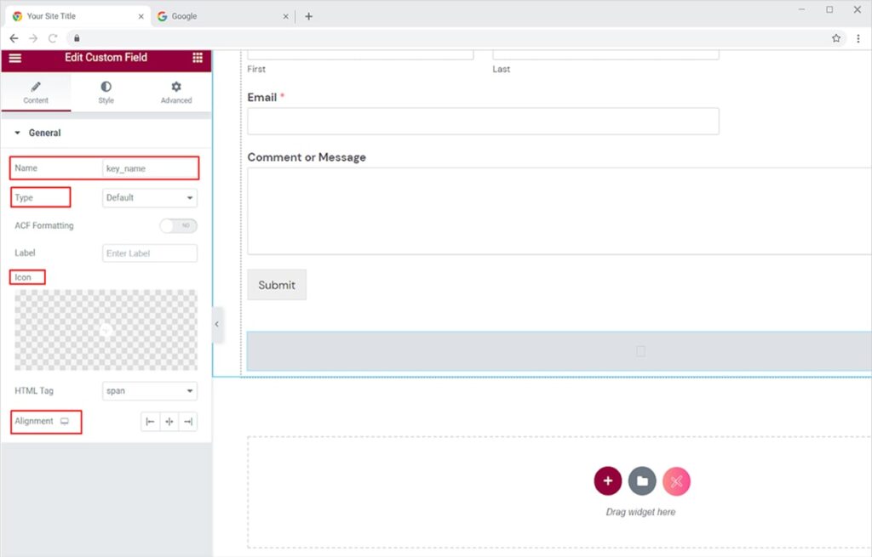872x557 pixels.
Task: Open the HTML Tag dropdown showing span
Action: (x=150, y=391)
